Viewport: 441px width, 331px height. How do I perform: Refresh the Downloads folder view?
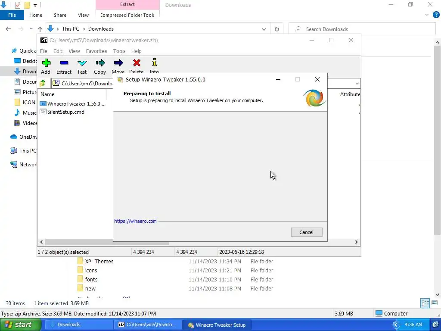[277, 29]
